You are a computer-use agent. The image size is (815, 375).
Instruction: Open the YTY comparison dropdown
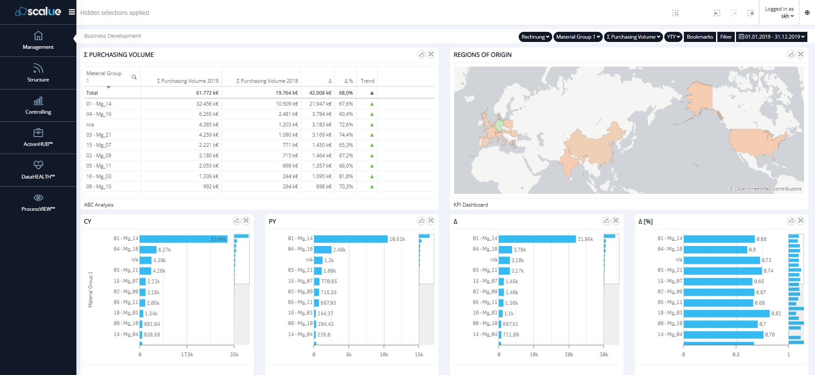[x=673, y=37]
